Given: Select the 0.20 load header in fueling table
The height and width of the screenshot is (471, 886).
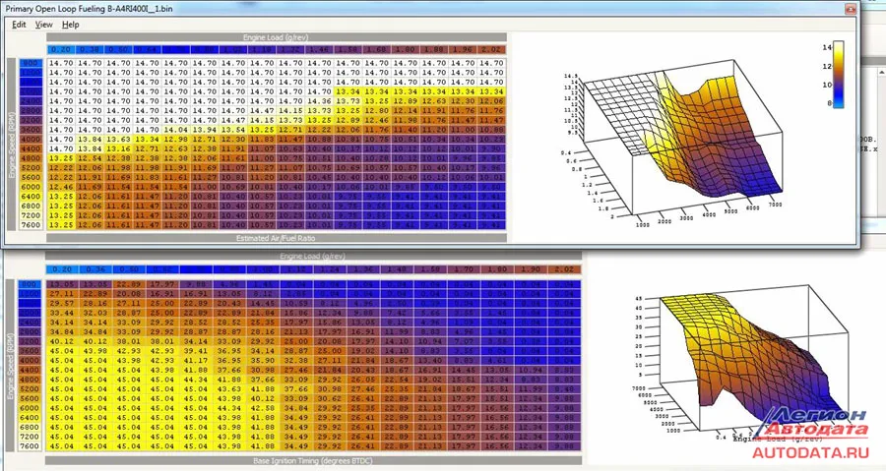Looking at the screenshot, I should pyautogui.click(x=60, y=49).
